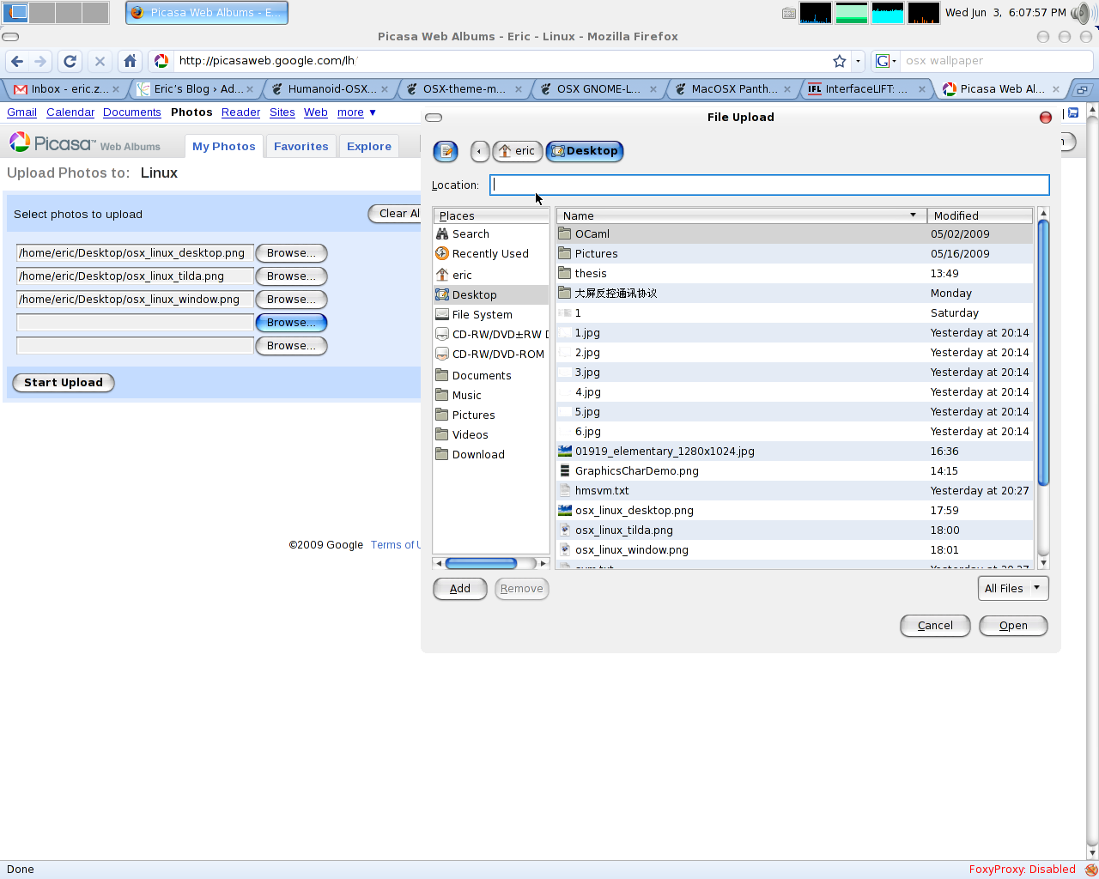Select osx_linux_tilda.png in the file list
The image size is (1099, 879).
(x=795, y=530)
